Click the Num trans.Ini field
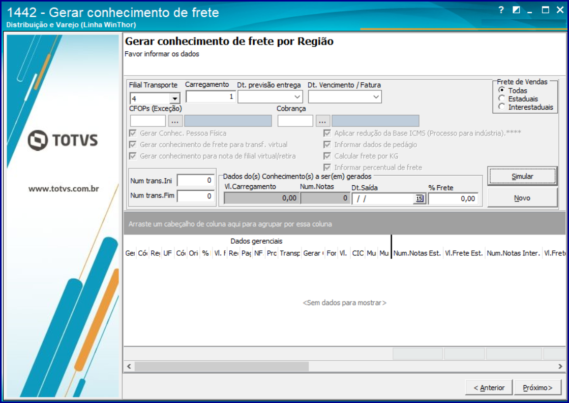 [196, 180]
